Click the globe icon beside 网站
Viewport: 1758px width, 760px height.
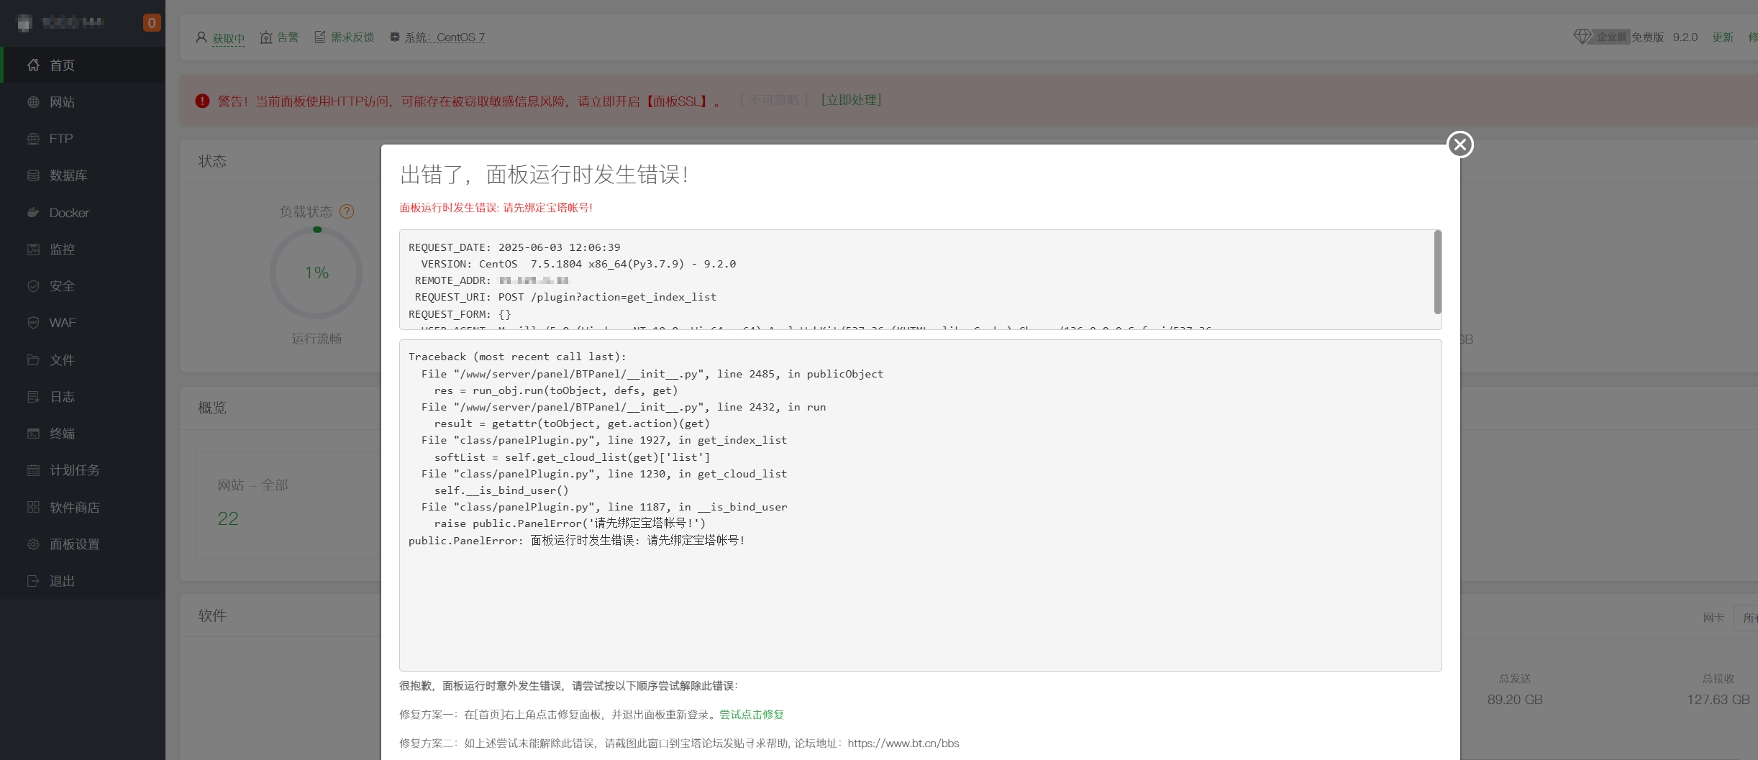pyautogui.click(x=33, y=102)
